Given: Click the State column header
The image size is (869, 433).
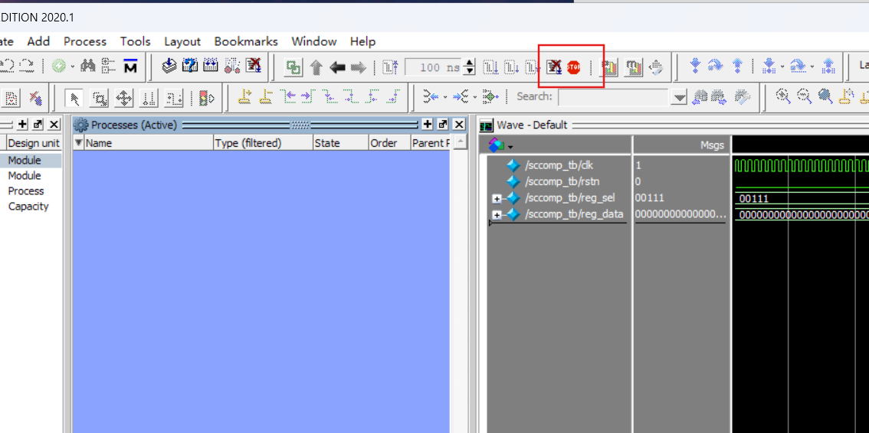Looking at the screenshot, I should tap(327, 143).
